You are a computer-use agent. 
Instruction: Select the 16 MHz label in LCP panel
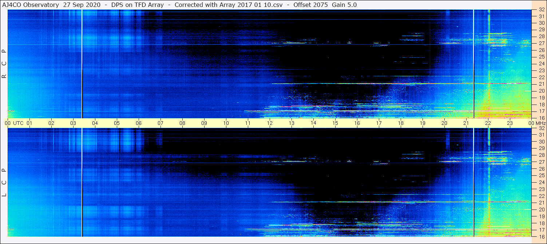point(541,236)
